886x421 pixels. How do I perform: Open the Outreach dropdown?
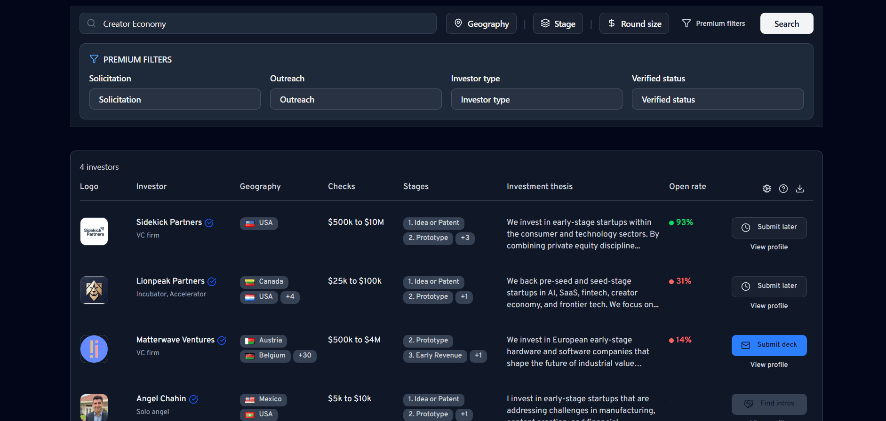[x=356, y=99]
